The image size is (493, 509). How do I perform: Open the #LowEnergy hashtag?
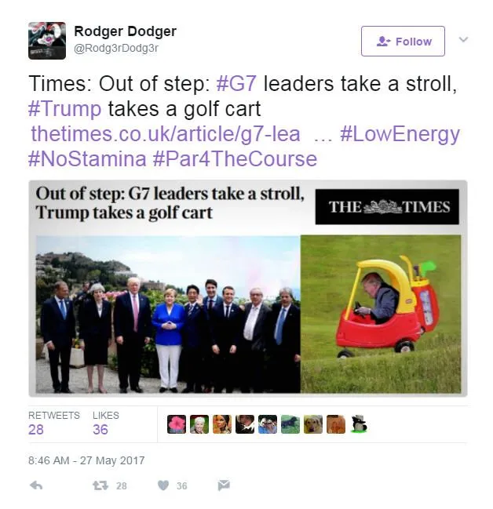pos(400,134)
